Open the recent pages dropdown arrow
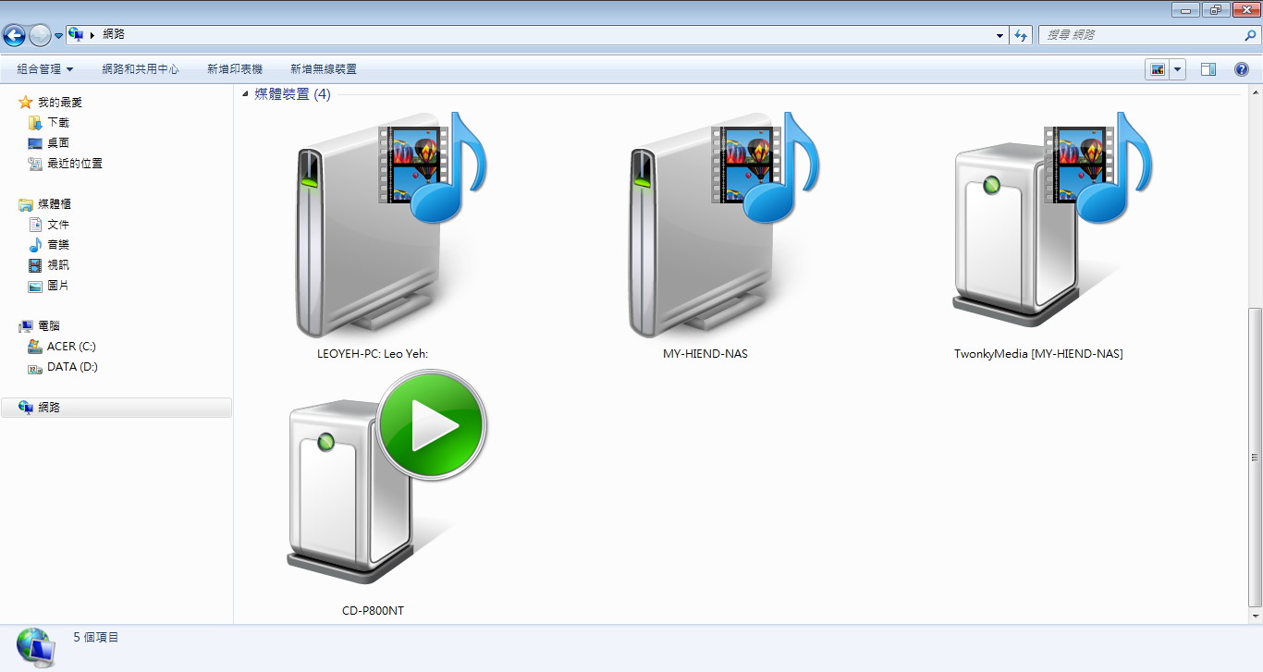The height and width of the screenshot is (672, 1263). click(x=58, y=36)
